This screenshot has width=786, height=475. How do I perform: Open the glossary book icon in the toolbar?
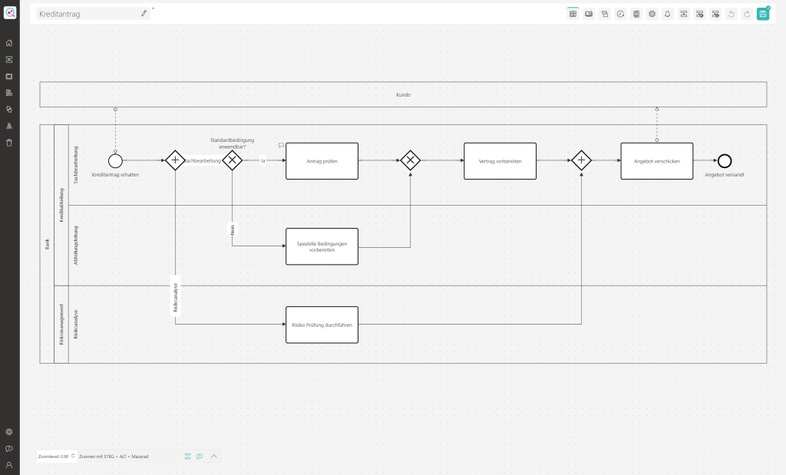click(589, 13)
